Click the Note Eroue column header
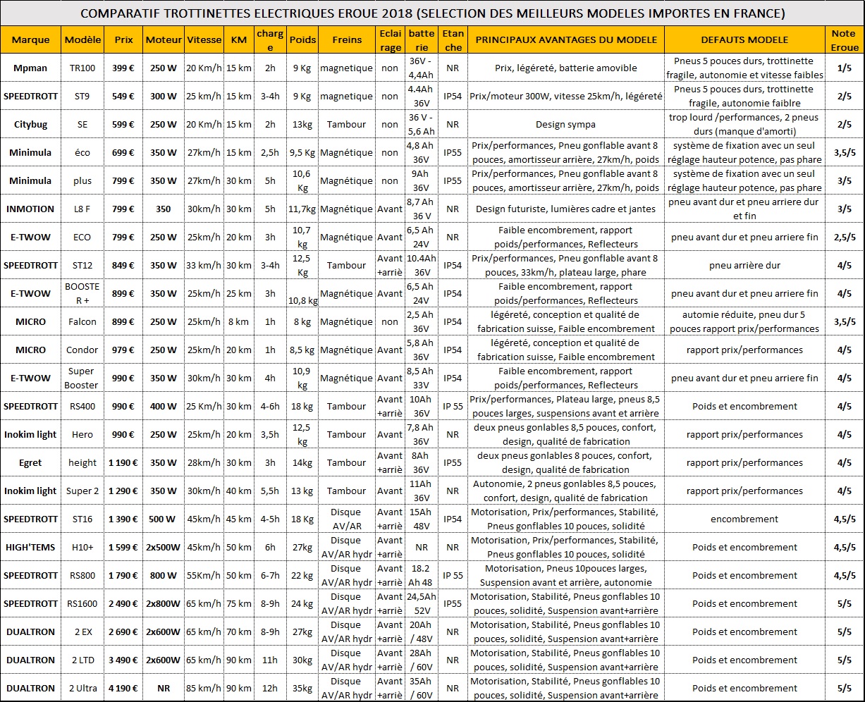This screenshot has width=865, height=702. (844, 39)
